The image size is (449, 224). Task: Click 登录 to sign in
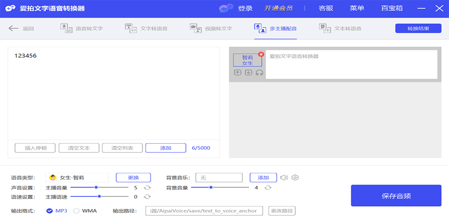point(245,8)
